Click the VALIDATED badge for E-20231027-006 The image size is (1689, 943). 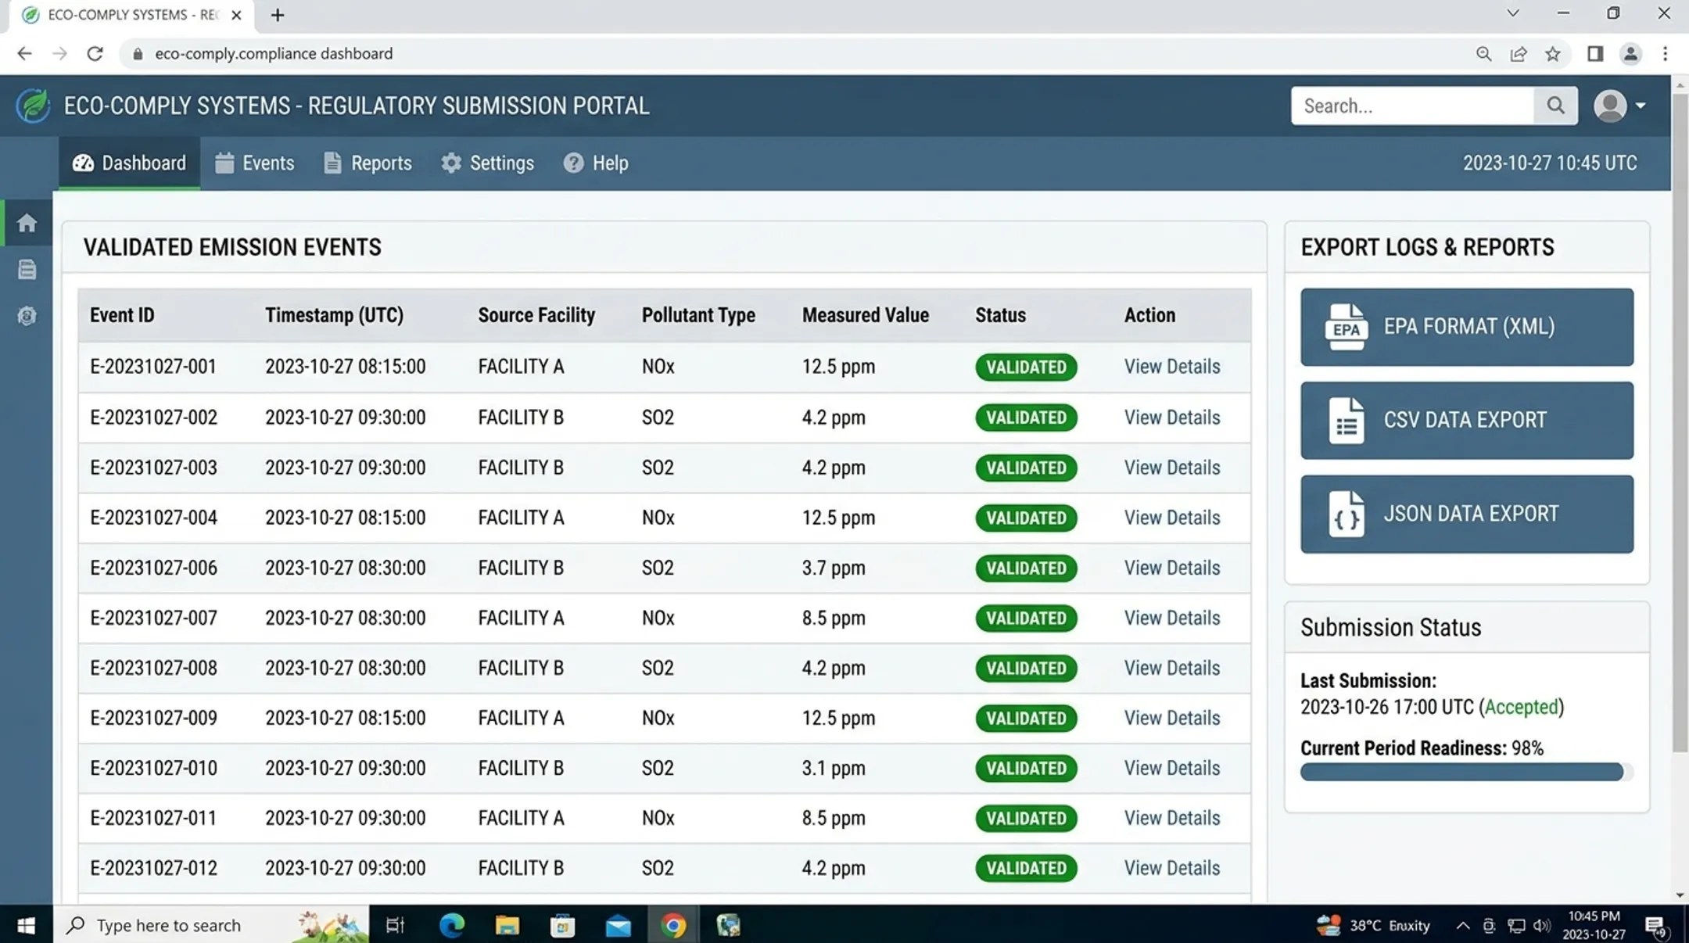[1026, 568]
